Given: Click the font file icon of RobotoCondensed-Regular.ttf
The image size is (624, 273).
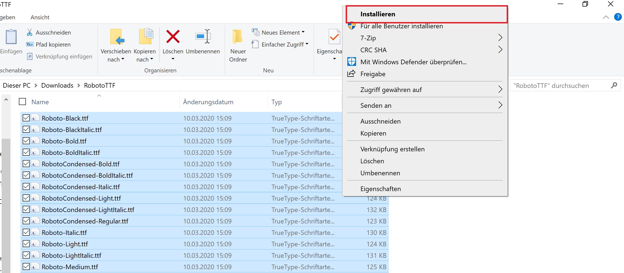Looking at the screenshot, I should 35,221.
